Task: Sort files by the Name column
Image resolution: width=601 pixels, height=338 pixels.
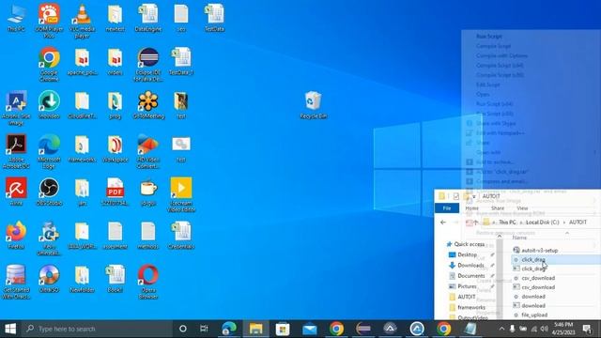Action: [x=519, y=238]
